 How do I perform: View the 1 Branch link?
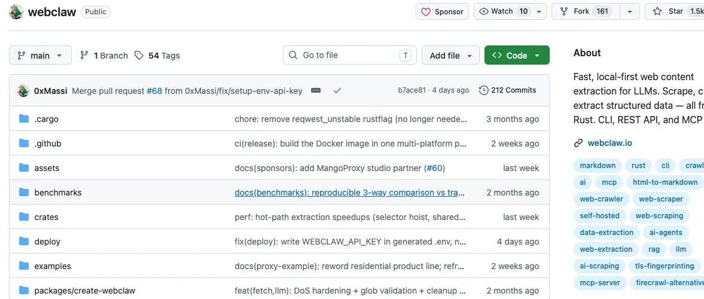(103, 56)
